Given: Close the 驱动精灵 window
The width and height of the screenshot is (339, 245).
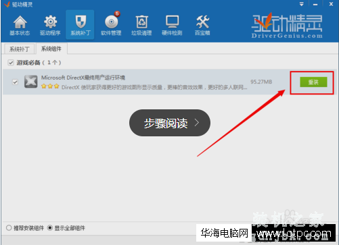Looking at the screenshot, I should pos(331,4).
